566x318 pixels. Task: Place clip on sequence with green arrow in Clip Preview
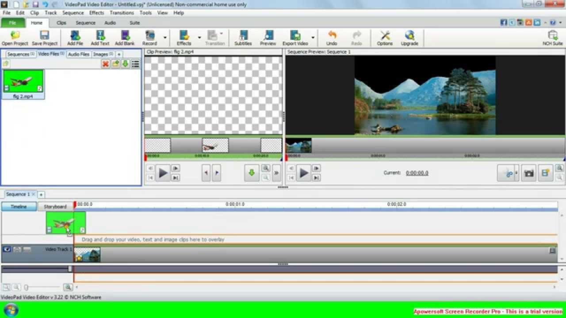pyautogui.click(x=252, y=173)
